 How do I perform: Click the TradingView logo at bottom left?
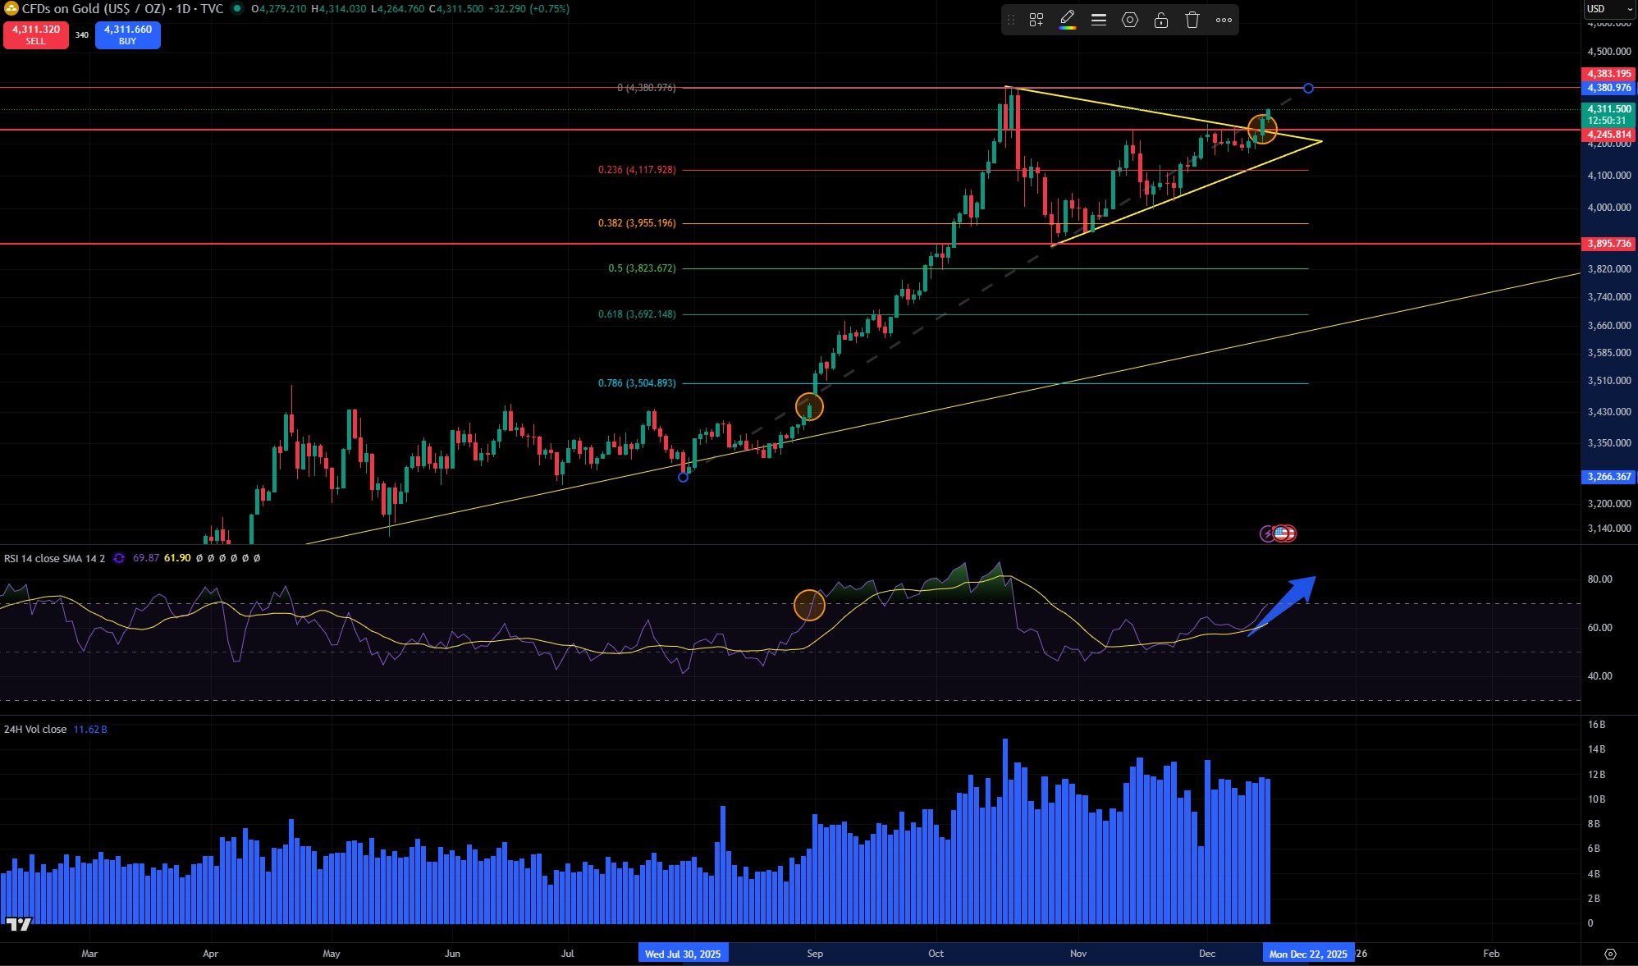click(x=18, y=924)
